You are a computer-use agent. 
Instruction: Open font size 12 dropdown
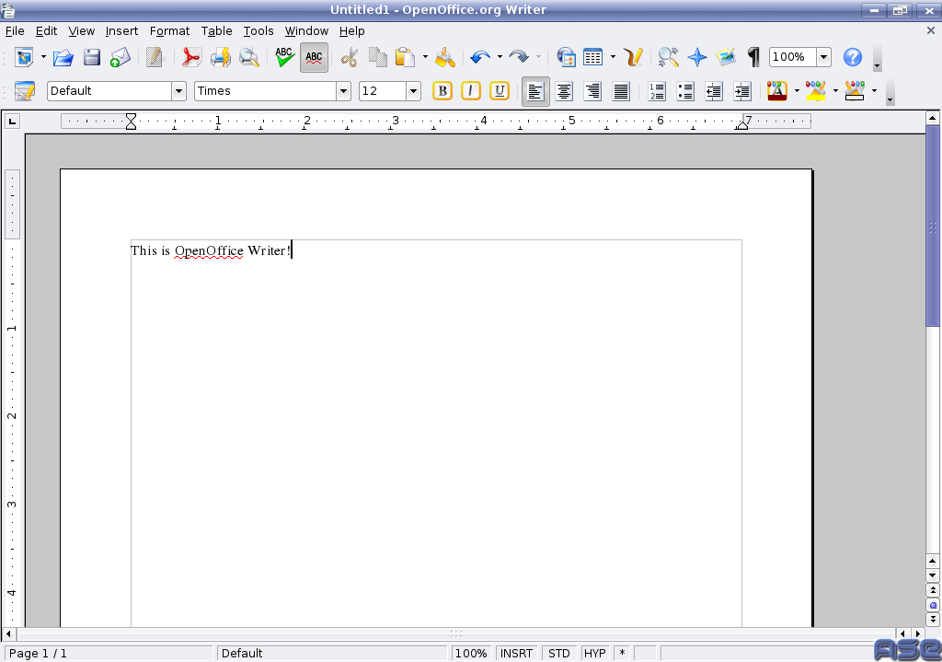[x=413, y=91]
